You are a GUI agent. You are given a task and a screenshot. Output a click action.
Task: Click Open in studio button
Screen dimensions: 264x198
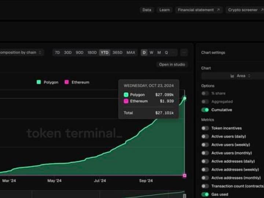172,65
